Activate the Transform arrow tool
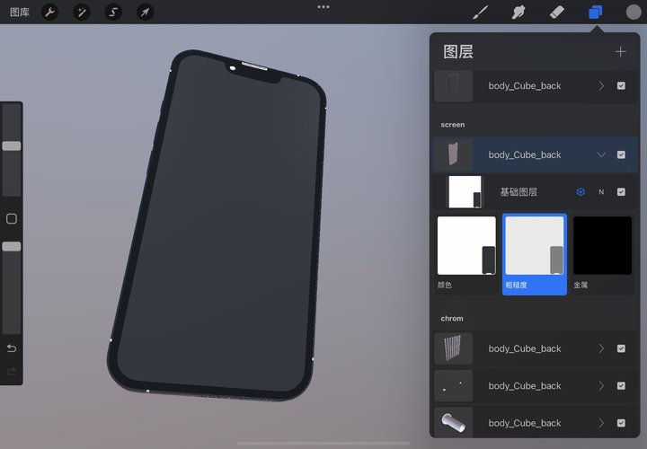 tap(145, 12)
